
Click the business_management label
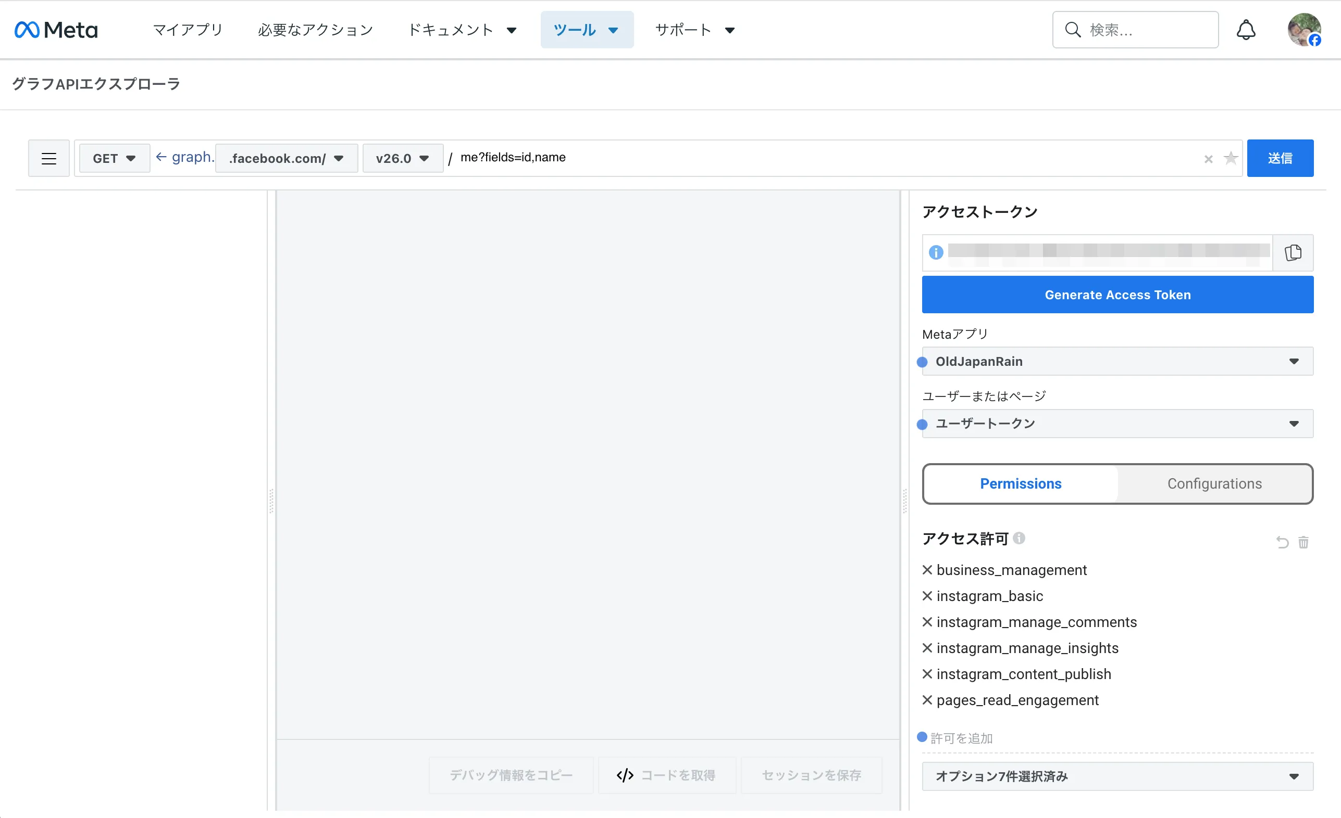tap(1011, 570)
